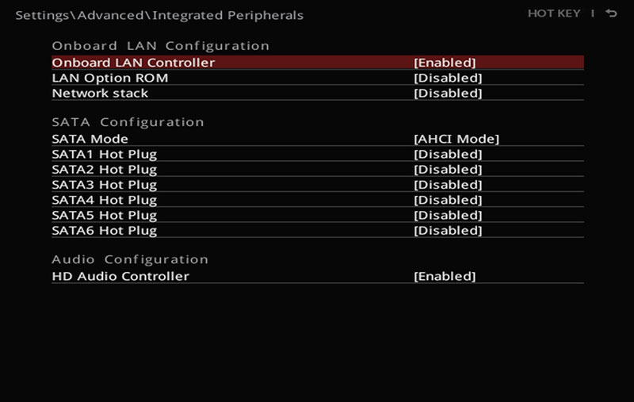
Task: Toggle HD Audio Controller Enabled value
Action: [445, 277]
